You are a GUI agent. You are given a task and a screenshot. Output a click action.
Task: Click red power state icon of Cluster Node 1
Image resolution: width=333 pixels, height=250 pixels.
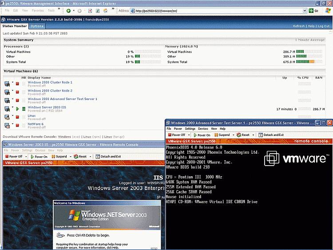[x=17, y=83]
